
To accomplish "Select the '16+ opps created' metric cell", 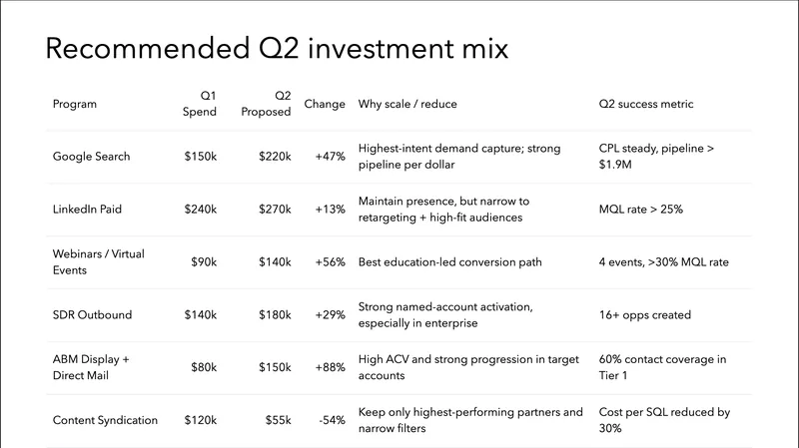I will click(x=644, y=315).
